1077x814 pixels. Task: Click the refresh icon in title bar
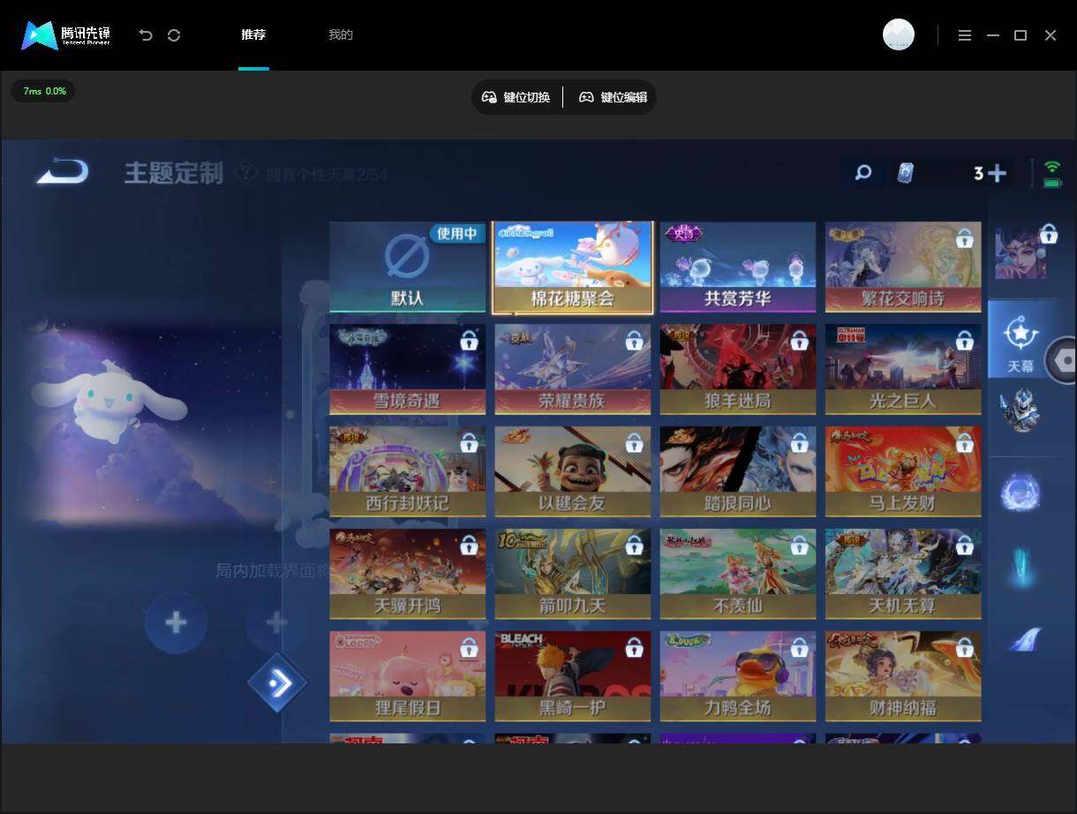pos(174,35)
